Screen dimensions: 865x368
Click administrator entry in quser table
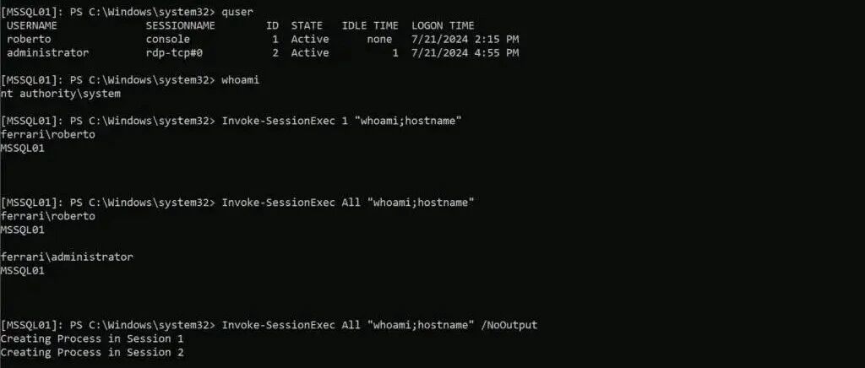tap(47, 53)
